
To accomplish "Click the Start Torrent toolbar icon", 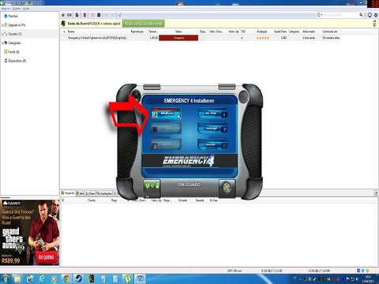I will tap(92, 15).
